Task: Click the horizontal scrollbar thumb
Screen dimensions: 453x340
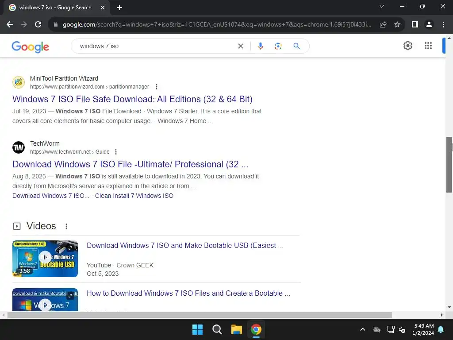Action: coord(200,315)
